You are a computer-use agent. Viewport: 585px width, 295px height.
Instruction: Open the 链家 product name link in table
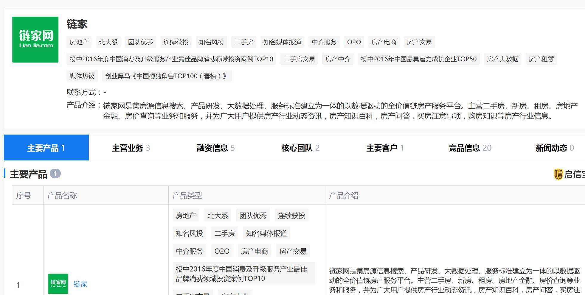[80, 284]
